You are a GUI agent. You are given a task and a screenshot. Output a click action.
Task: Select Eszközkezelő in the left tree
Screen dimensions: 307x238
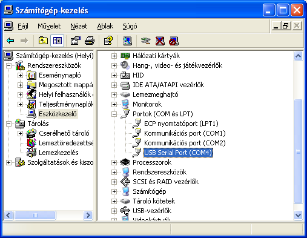(58, 114)
